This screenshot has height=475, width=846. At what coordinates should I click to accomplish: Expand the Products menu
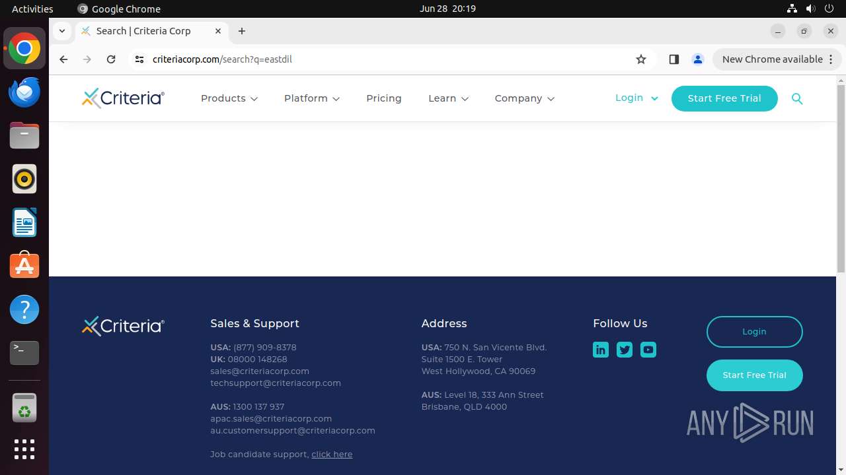(229, 98)
